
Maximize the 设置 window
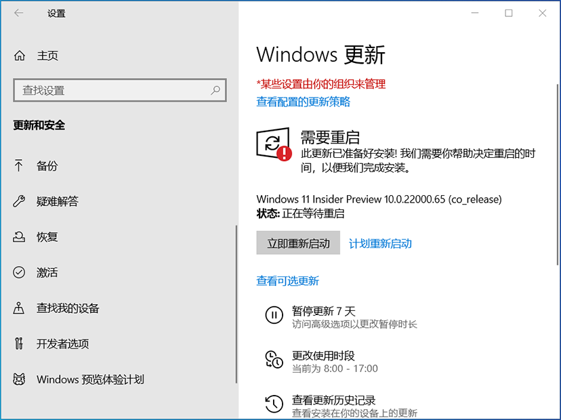(x=508, y=14)
